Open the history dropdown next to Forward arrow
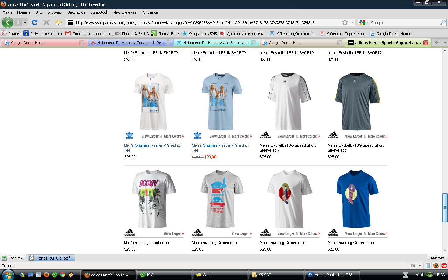Screen dimensions: 448x280 tap(25, 23)
